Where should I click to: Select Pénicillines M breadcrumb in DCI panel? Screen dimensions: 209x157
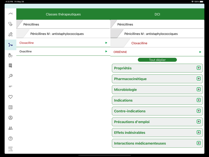pyautogui.click(x=157, y=34)
